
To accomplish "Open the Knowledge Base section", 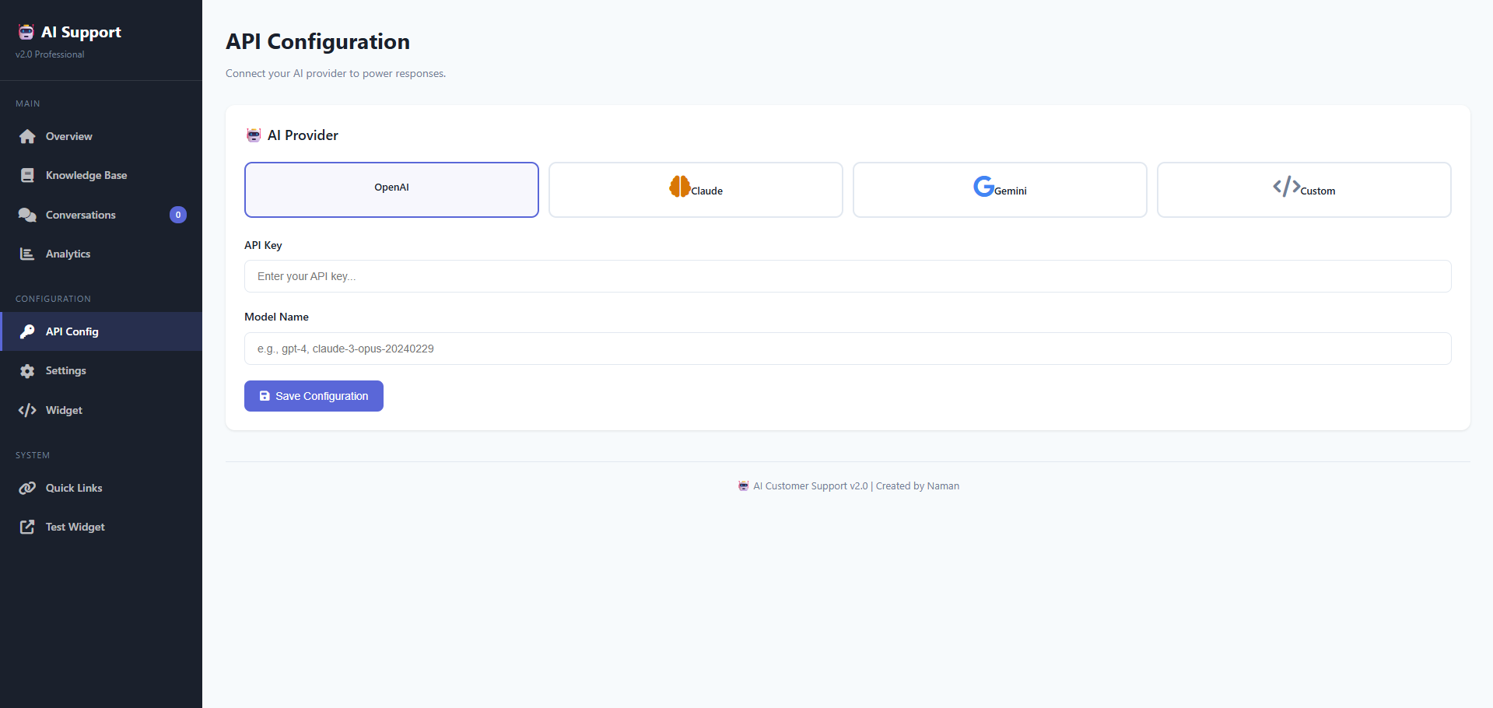I will tap(101, 175).
